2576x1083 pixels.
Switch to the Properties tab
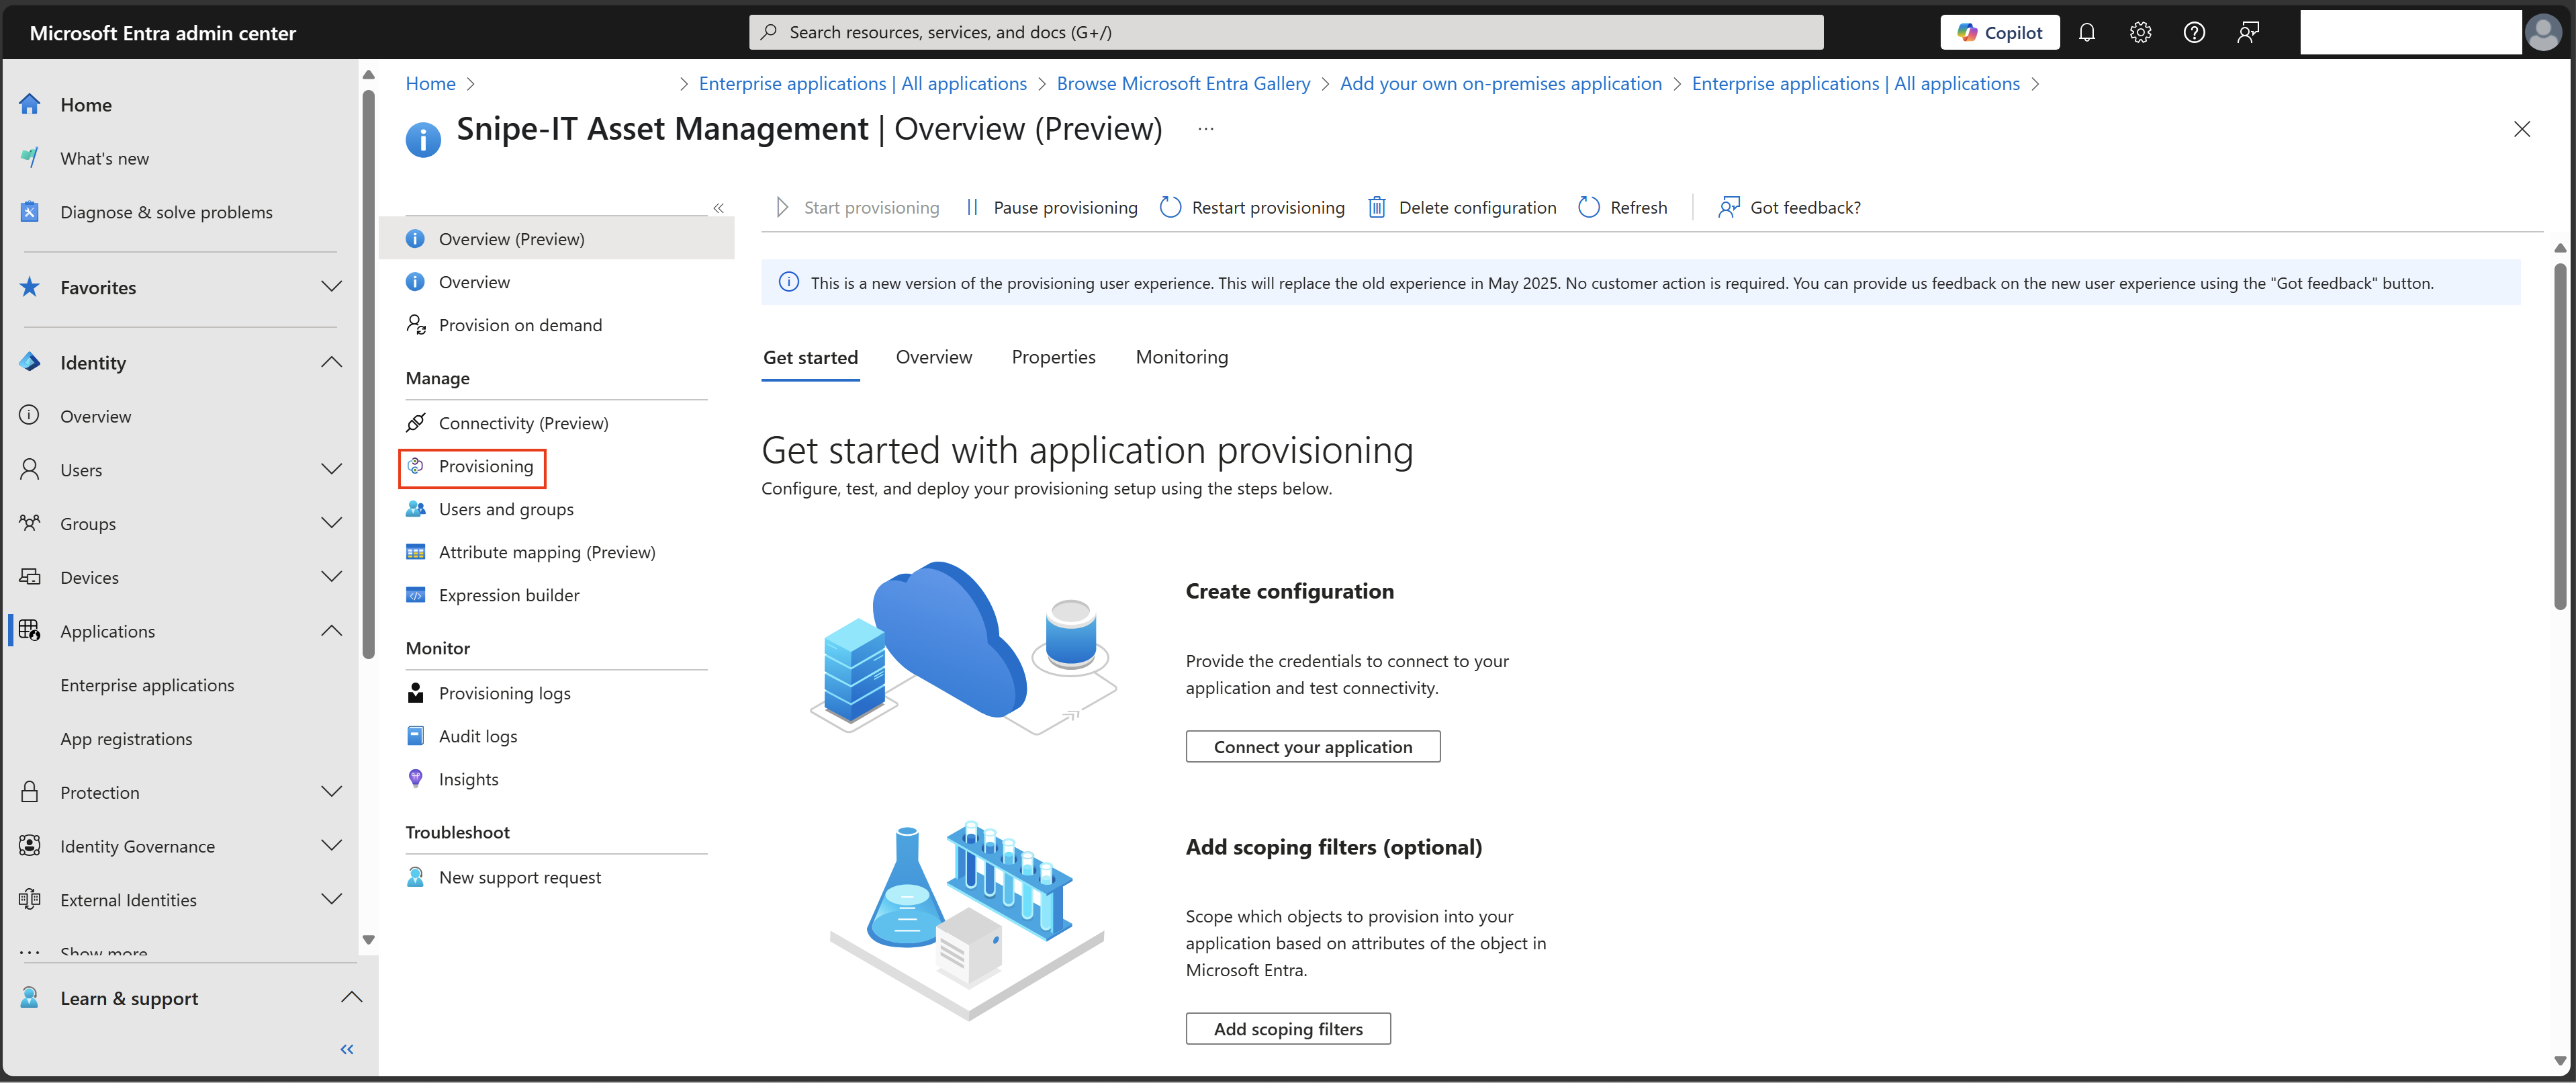1053,357
